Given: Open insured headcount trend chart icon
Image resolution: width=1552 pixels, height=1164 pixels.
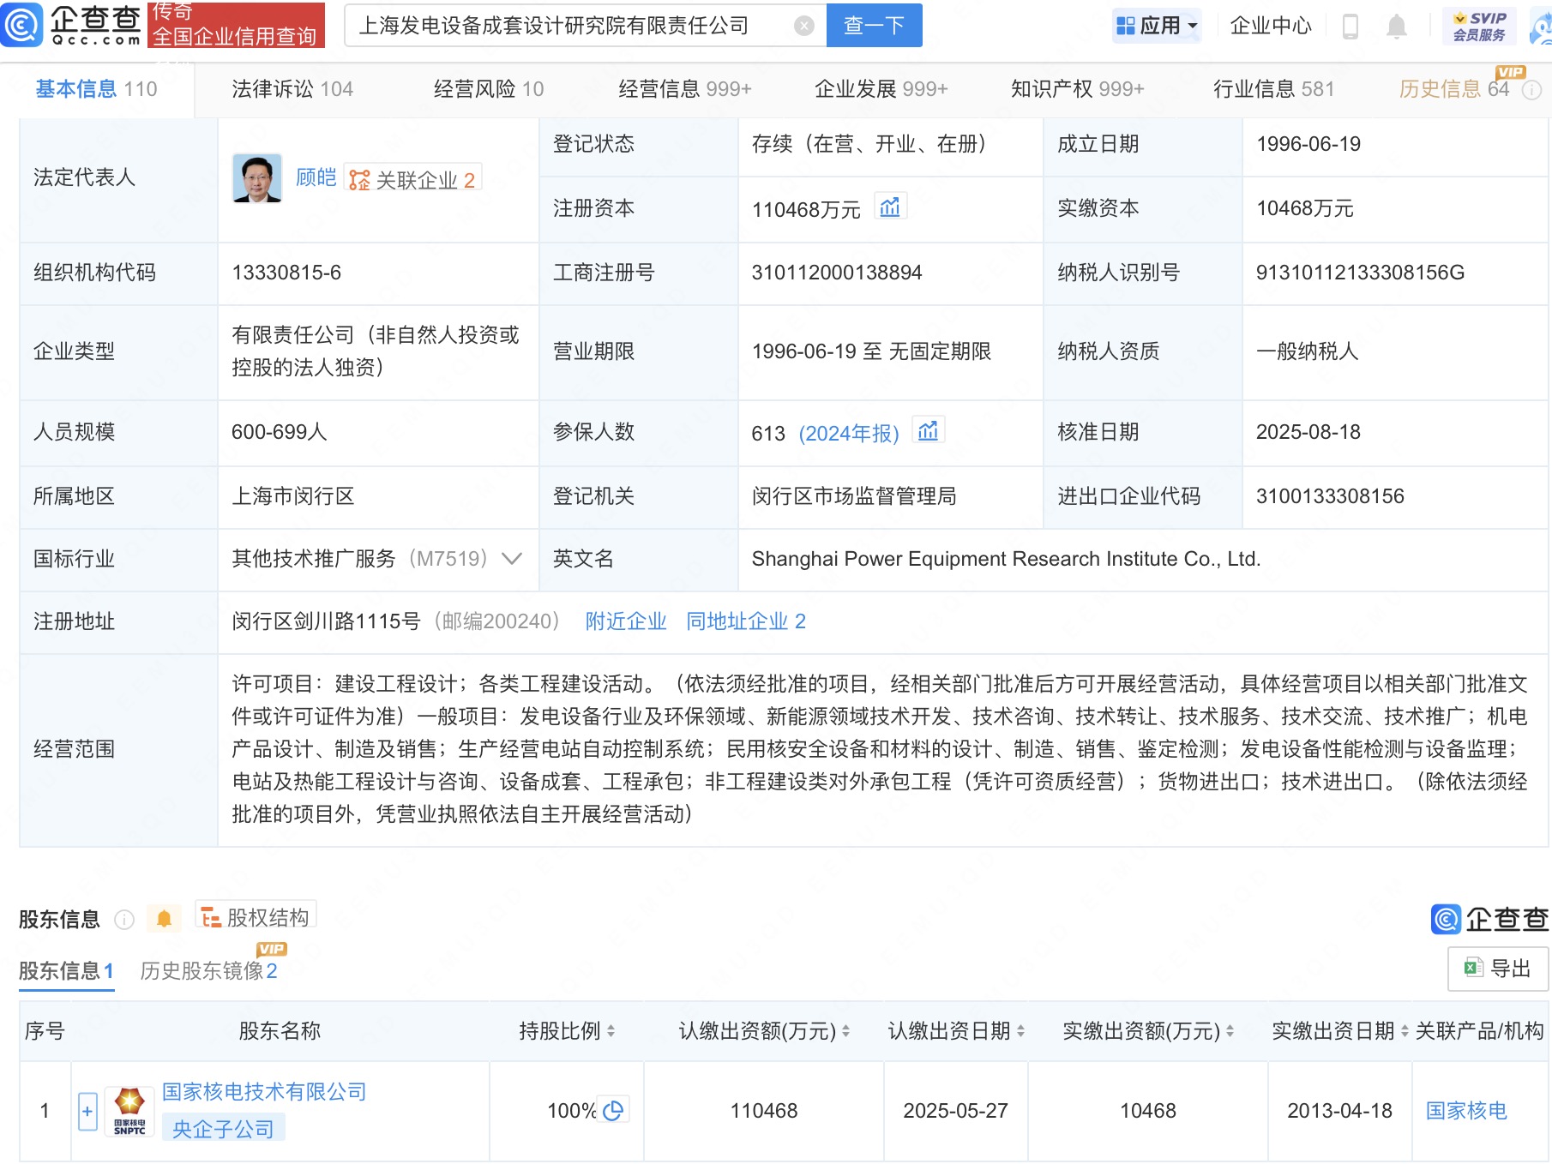Looking at the screenshot, I should click(x=928, y=431).
